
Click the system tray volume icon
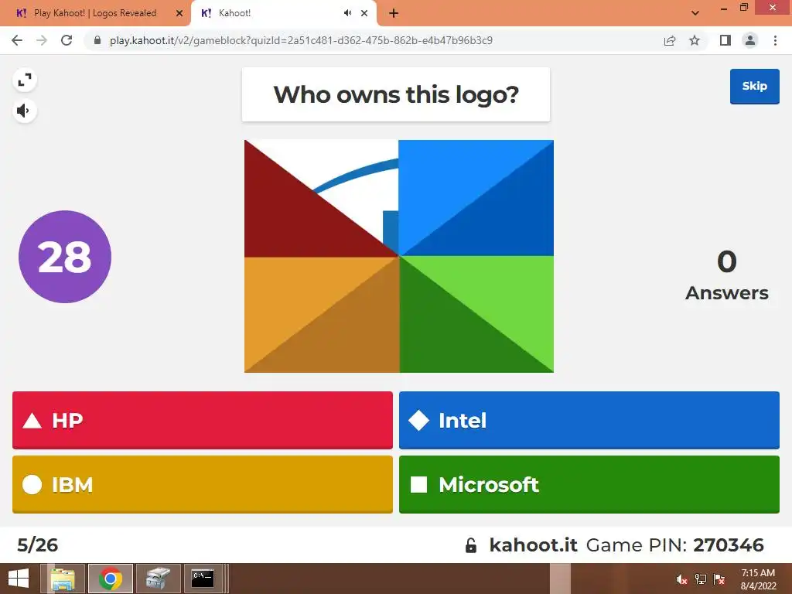click(x=682, y=579)
